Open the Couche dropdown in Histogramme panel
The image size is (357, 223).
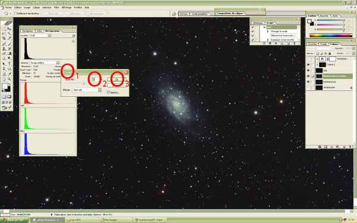coord(49,36)
